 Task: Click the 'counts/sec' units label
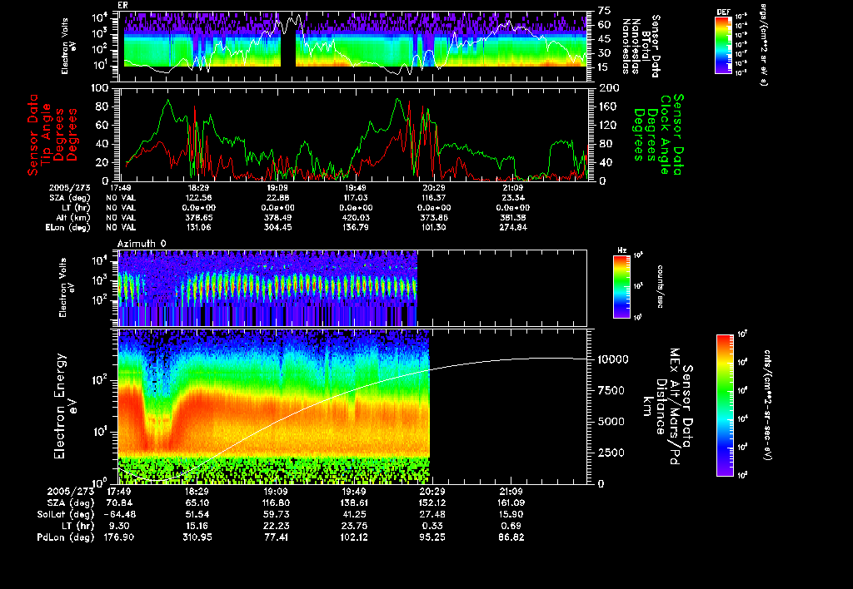pos(660,286)
